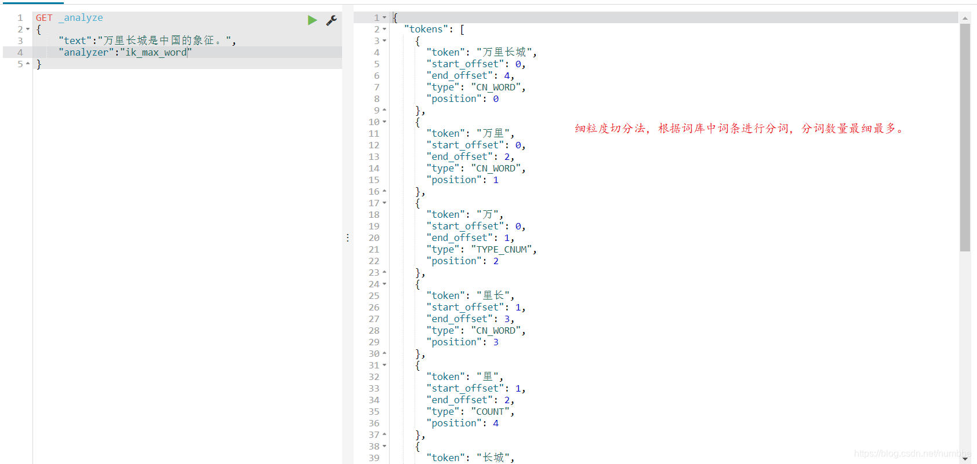The width and height of the screenshot is (977, 464).
Task: Click the ik_max_word analyzer value
Action: point(155,52)
